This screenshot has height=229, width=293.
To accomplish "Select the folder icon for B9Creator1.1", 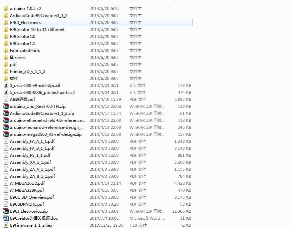I will click(6, 44).
